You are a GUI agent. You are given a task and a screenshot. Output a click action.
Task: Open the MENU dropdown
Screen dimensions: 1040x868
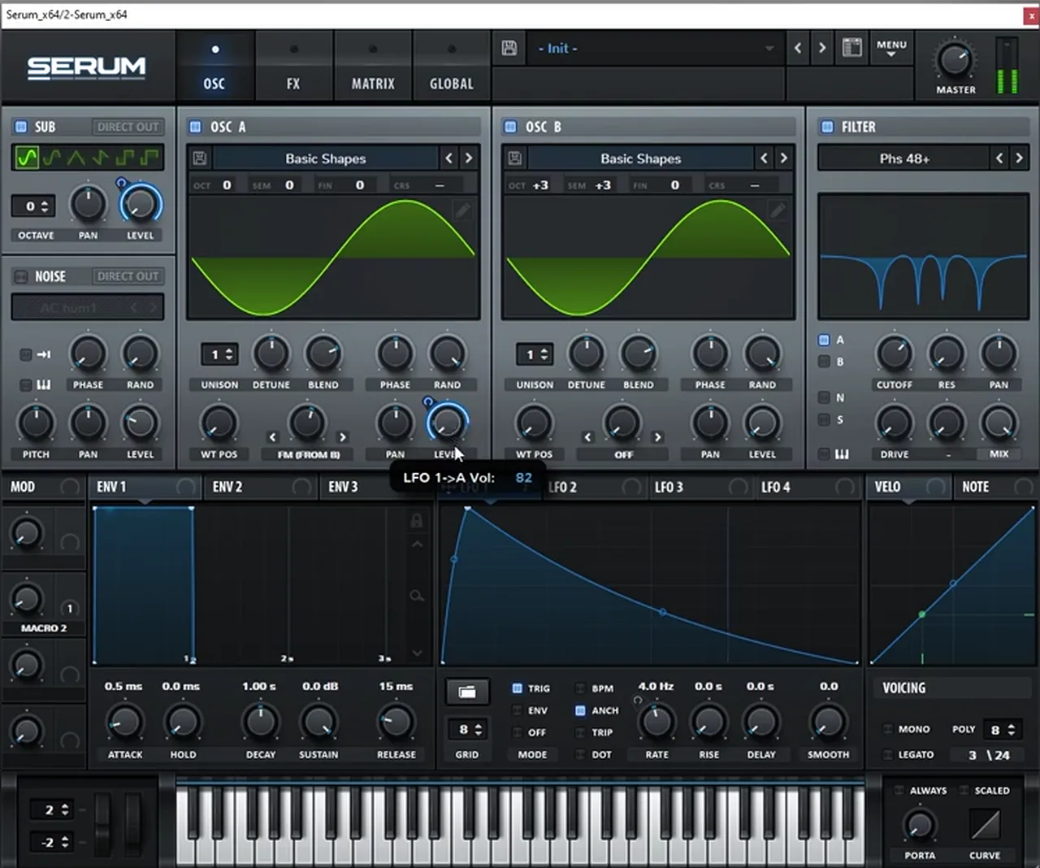click(891, 48)
